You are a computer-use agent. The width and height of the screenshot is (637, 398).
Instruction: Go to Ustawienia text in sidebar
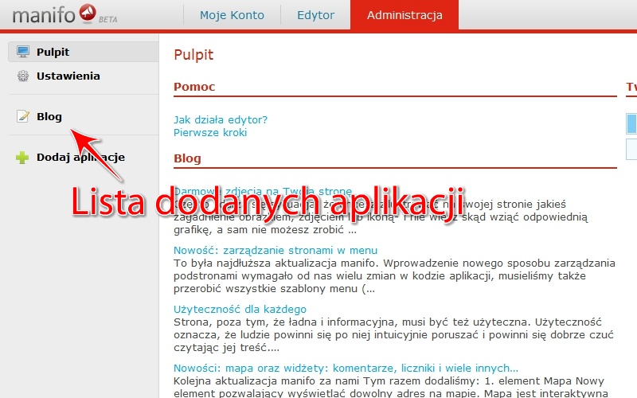coord(68,76)
